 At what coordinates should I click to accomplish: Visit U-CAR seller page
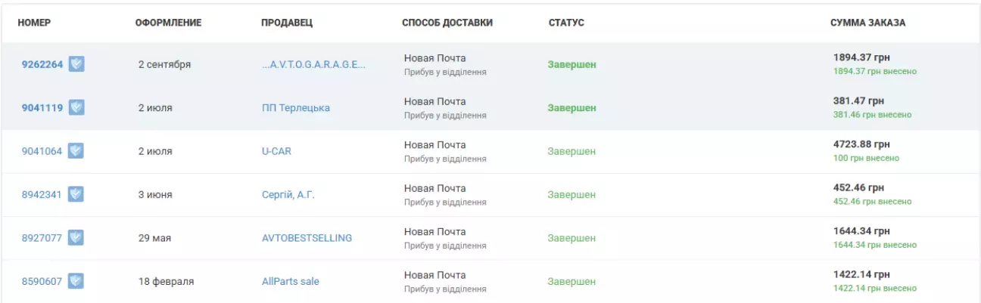[x=276, y=151]
